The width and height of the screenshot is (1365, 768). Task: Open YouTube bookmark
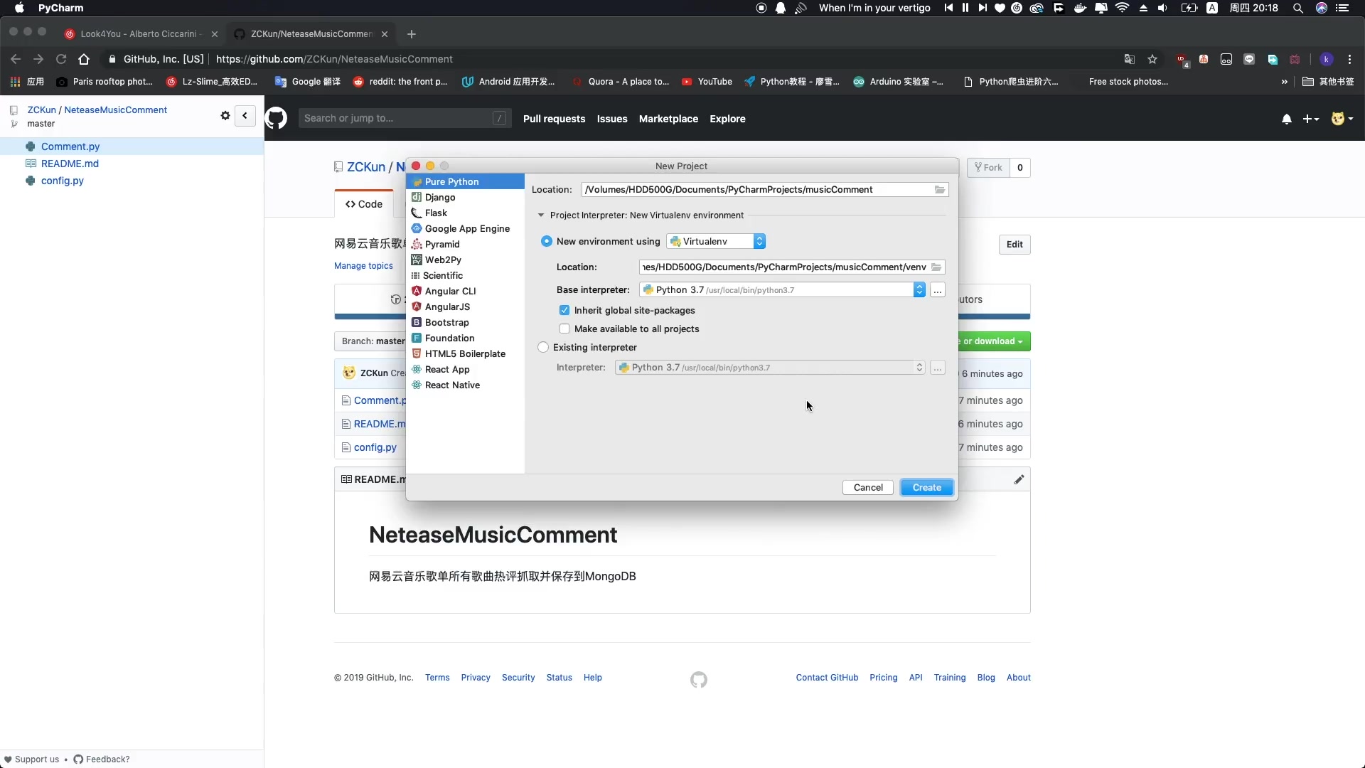coord(707,82)
